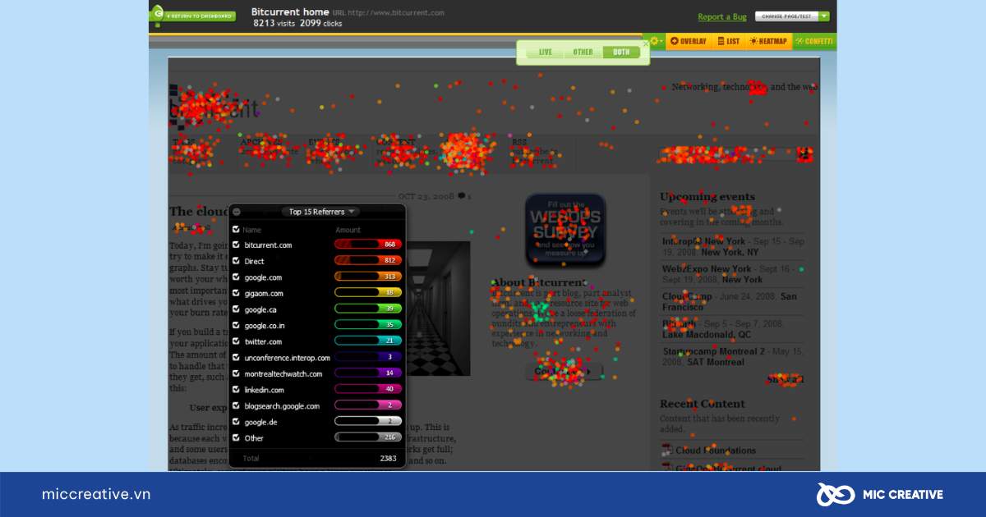Uncheck the google.com referrer checkbox

(237, 277)
